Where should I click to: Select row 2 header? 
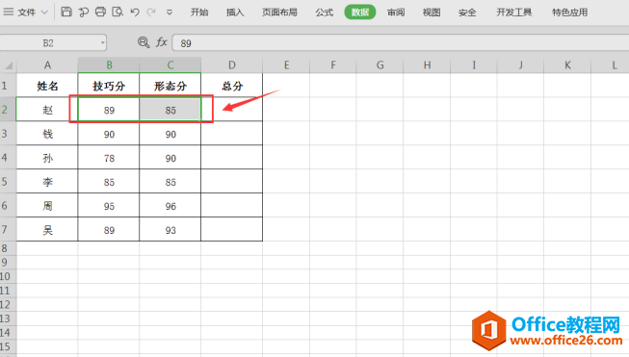(x=8, y=109)
